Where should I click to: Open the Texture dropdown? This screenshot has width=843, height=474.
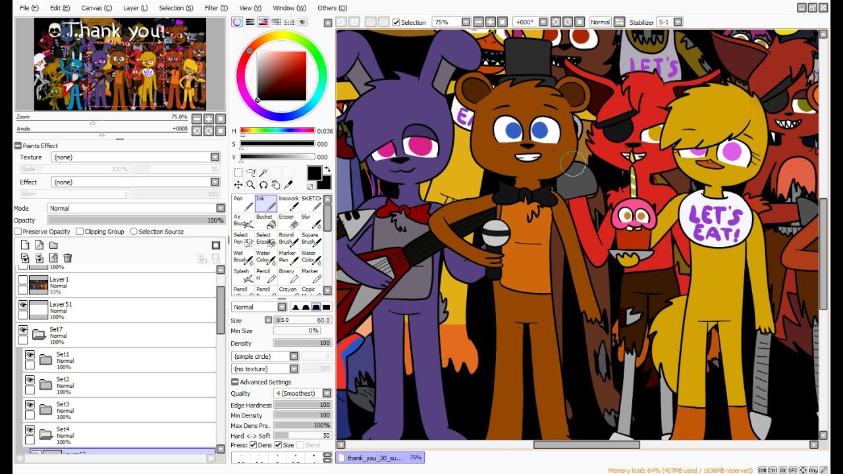(136, 157)
